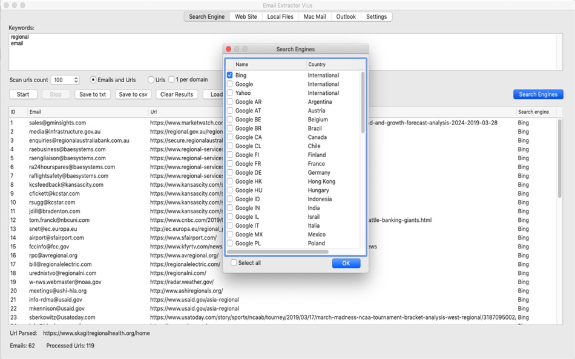
Task: Select fccinfo@fcc.gov email entry
Action: click(x=49, y=247)
